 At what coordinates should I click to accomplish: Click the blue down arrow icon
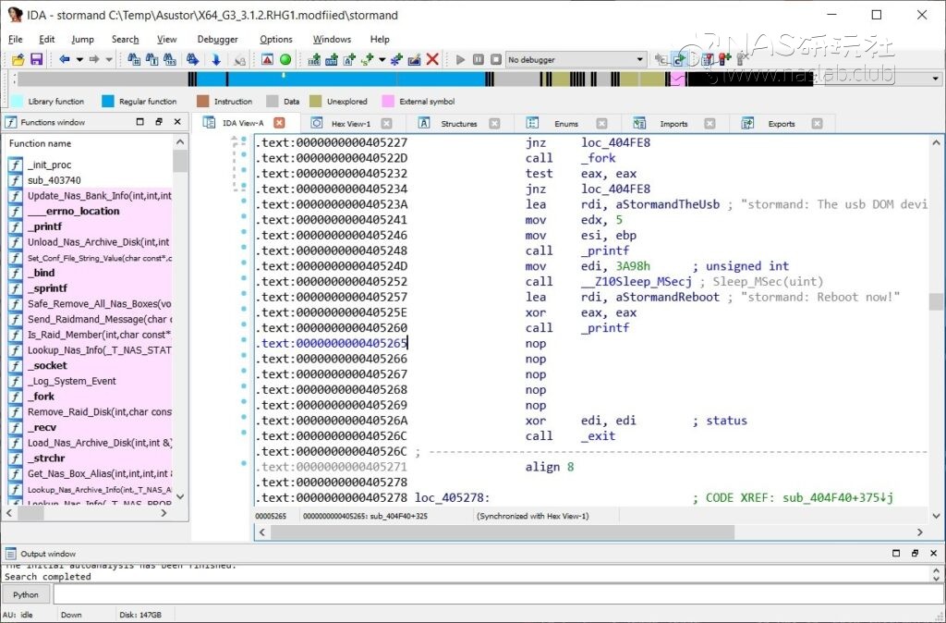click(x=216, y=59)
